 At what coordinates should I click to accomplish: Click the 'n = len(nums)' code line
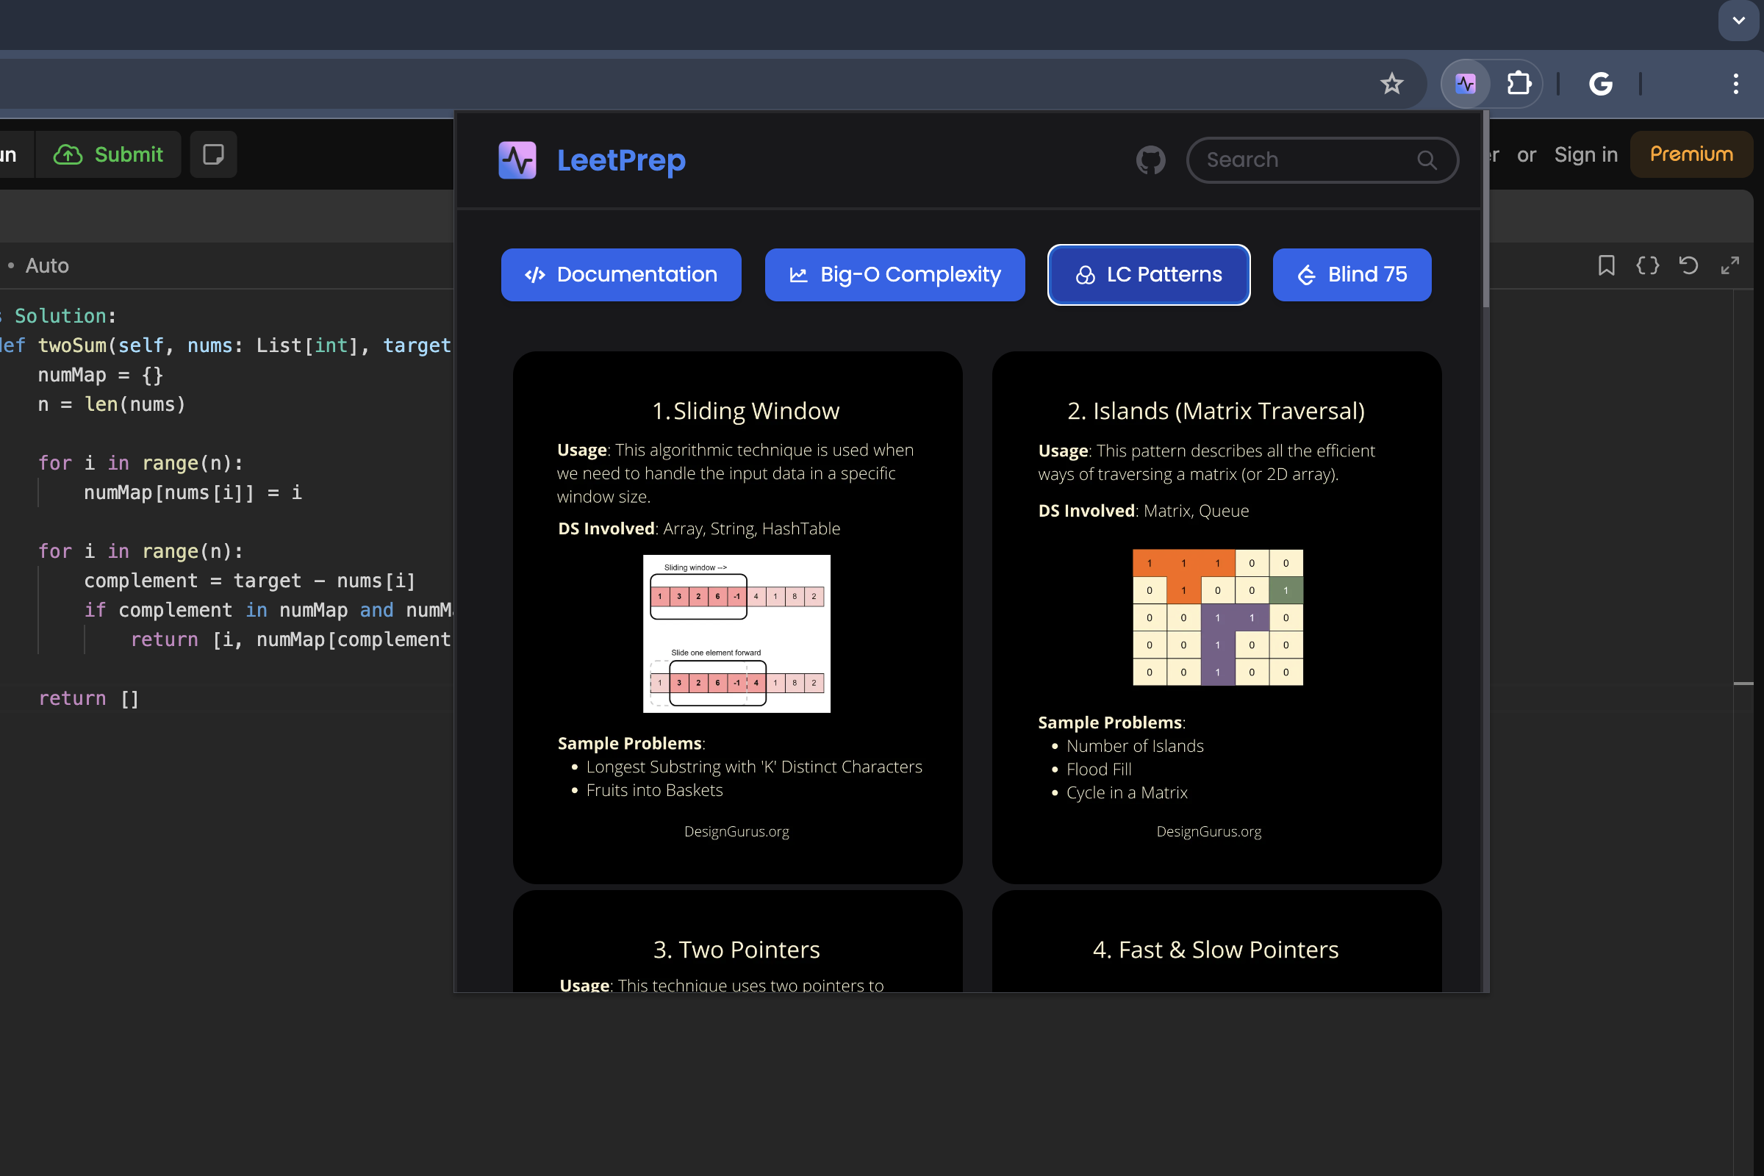pos(112,404)
